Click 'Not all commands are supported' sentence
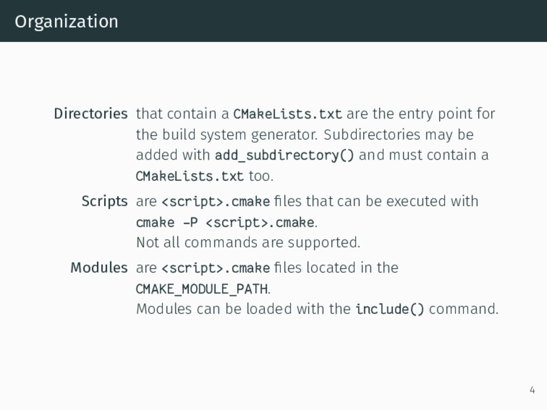This screenshot has height=410, width=547. tap(248, 242)
